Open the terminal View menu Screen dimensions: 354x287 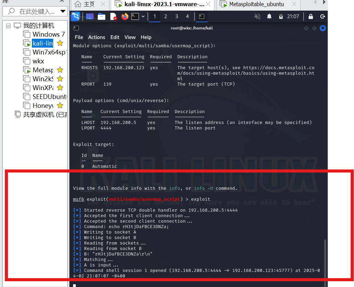point(130,37)
